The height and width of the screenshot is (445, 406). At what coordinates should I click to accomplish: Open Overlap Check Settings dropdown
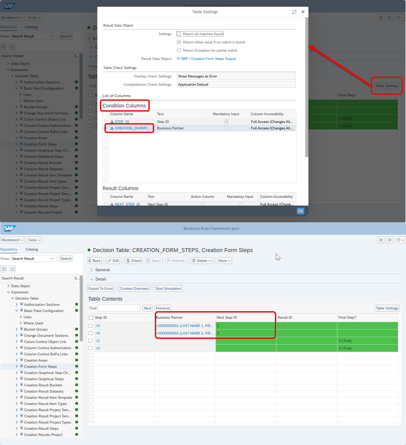pos(236,76)
